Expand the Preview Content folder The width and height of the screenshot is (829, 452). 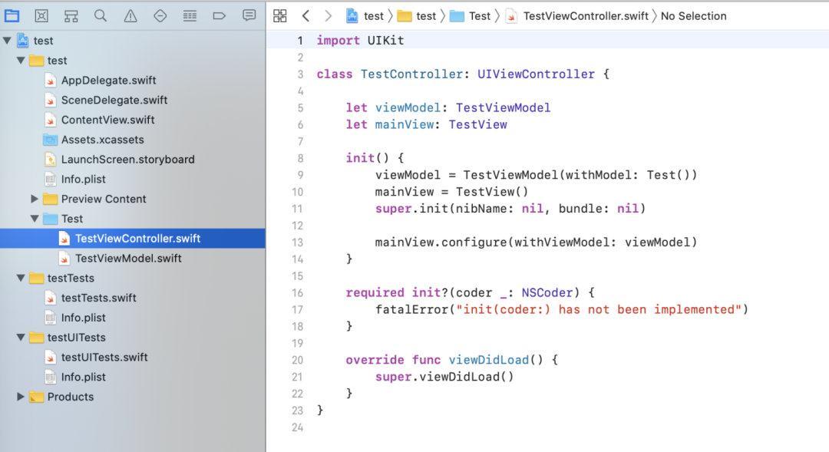tap(35, 199)
